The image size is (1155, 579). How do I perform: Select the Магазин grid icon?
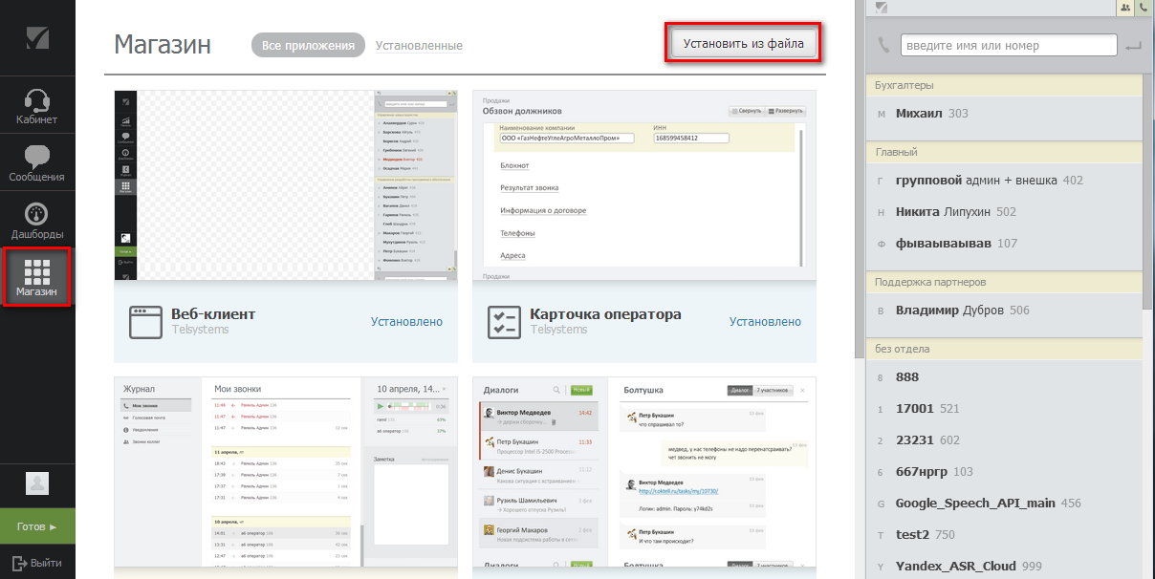point(37,270)
